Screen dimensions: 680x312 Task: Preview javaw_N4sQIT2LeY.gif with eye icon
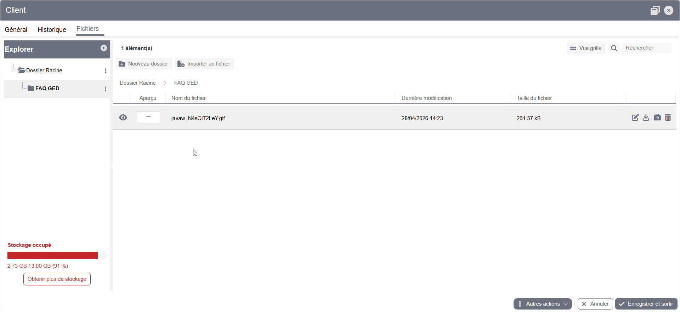[x=123, y=118]
